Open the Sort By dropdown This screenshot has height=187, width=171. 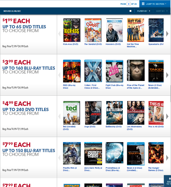coord(162,11)
